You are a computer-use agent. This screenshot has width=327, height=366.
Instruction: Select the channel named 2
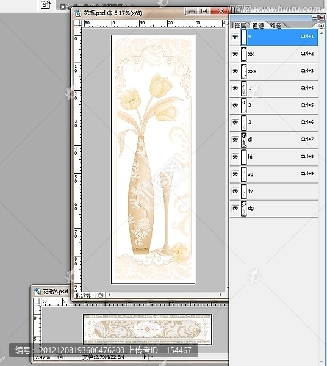pos(274,106)
